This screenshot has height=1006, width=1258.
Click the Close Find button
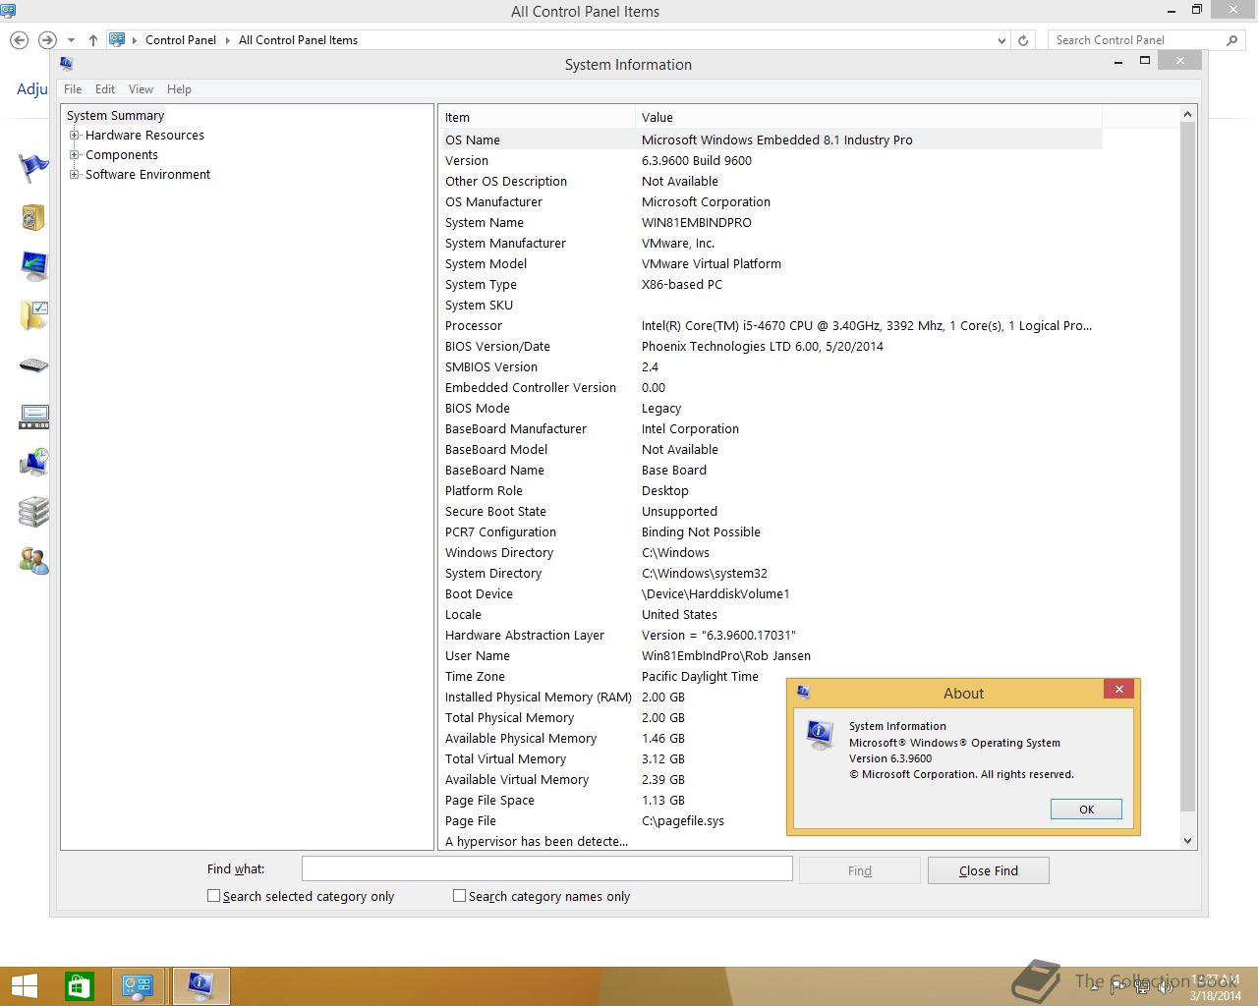tap(988, 870)
